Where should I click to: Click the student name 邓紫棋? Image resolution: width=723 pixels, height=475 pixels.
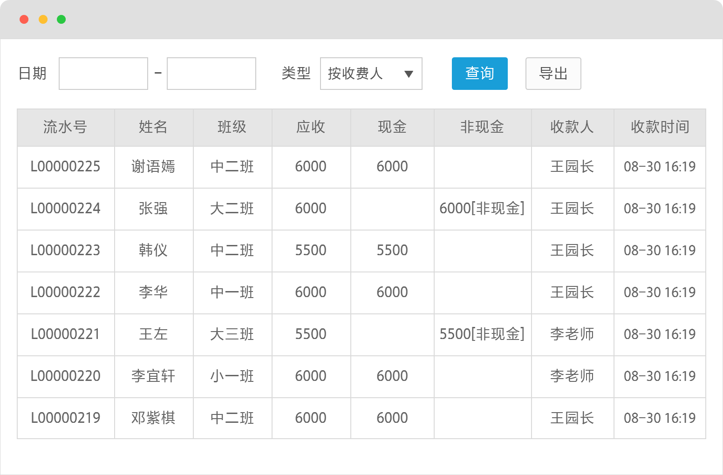153,418
